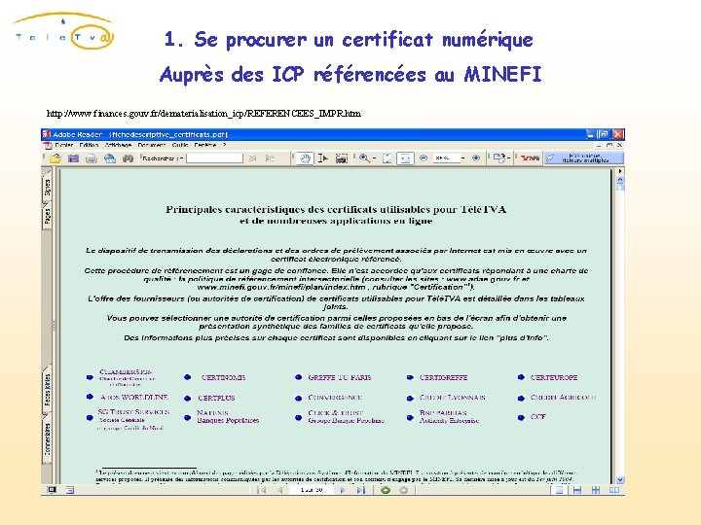Select the Hand tool

[305, 158]
